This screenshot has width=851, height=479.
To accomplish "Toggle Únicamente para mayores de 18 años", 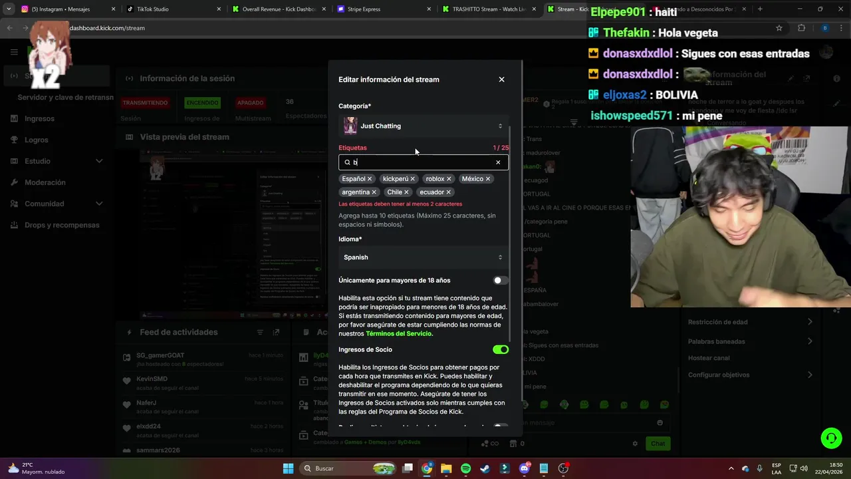I will click(501, 281).
